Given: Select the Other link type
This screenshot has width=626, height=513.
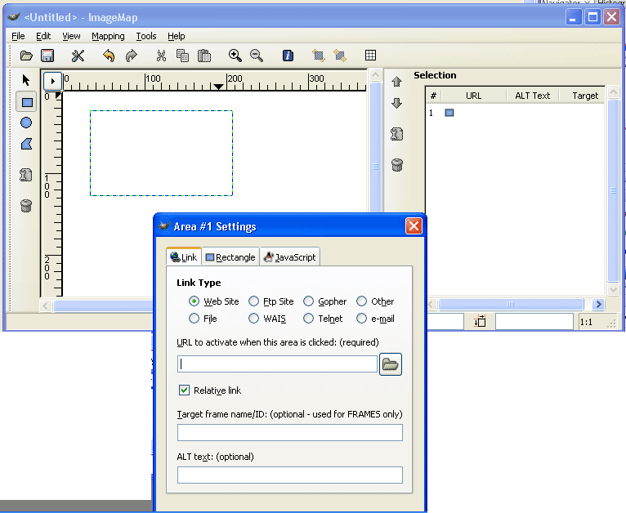Looking at the screenshot, I should (361, 301).
